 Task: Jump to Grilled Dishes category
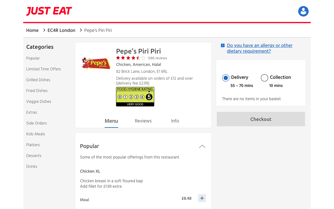coord(38,80)
